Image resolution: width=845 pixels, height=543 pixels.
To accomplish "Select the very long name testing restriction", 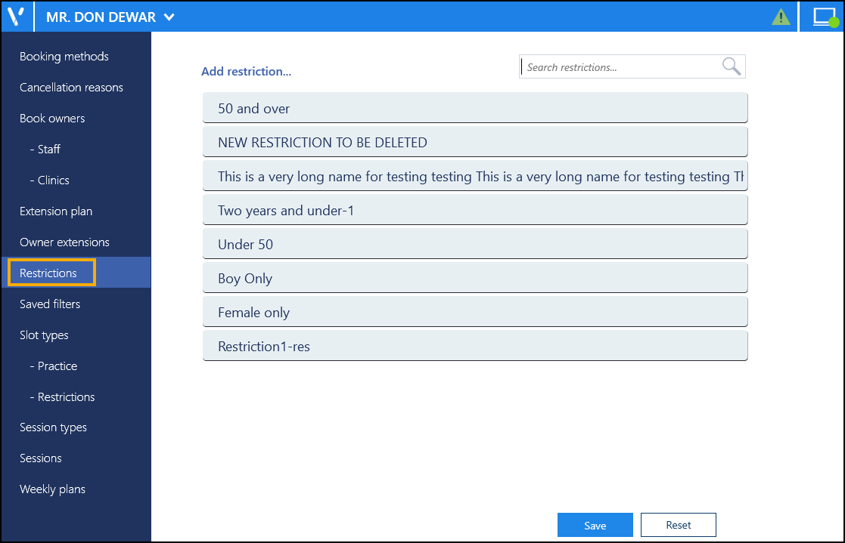I will pos(475,176).
